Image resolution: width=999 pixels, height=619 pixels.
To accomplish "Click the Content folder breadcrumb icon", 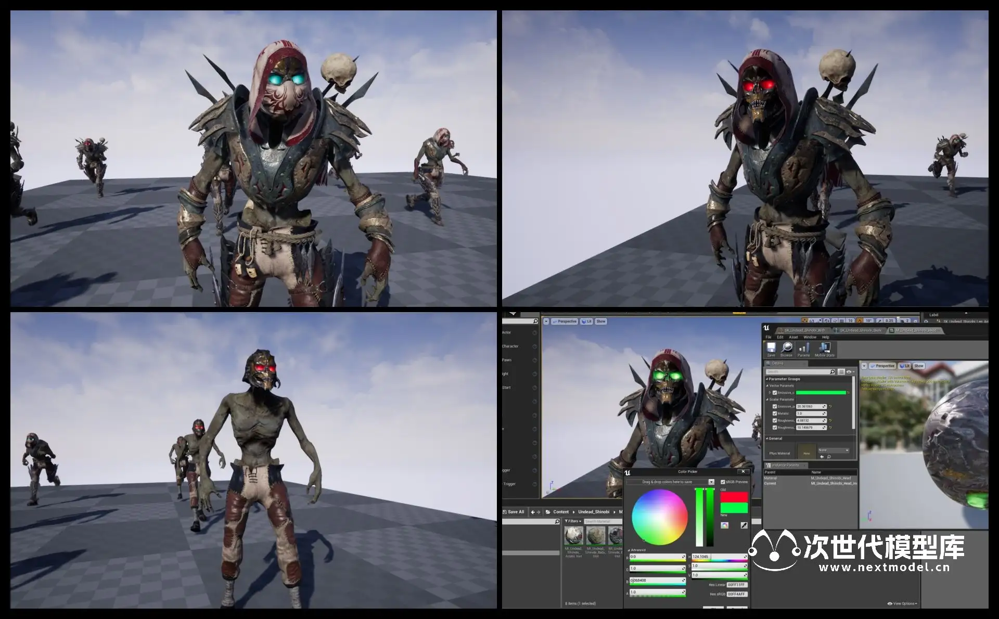I will (548, 512).
